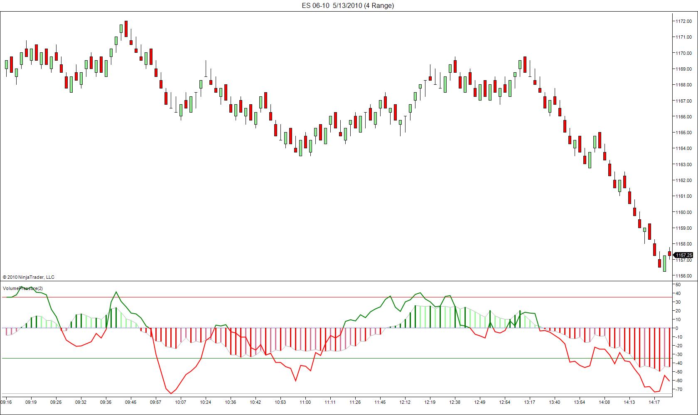
Task: Click the chart title ES 06-10 5/13/2010
Action: (x=348, y=5)
